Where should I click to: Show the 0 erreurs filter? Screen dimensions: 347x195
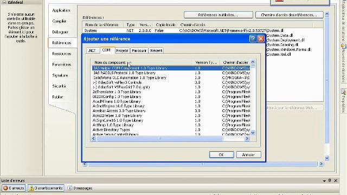click(14, 188)
